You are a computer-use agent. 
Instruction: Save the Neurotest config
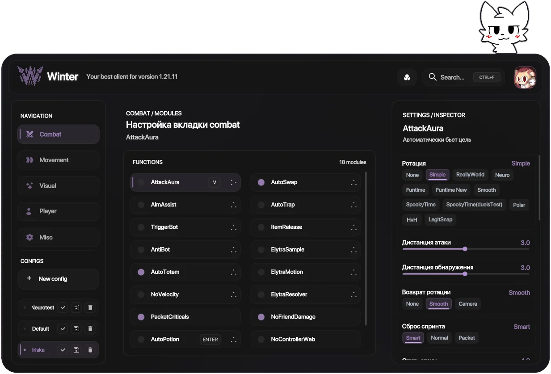pyautogui.click(x=76, y=307)
